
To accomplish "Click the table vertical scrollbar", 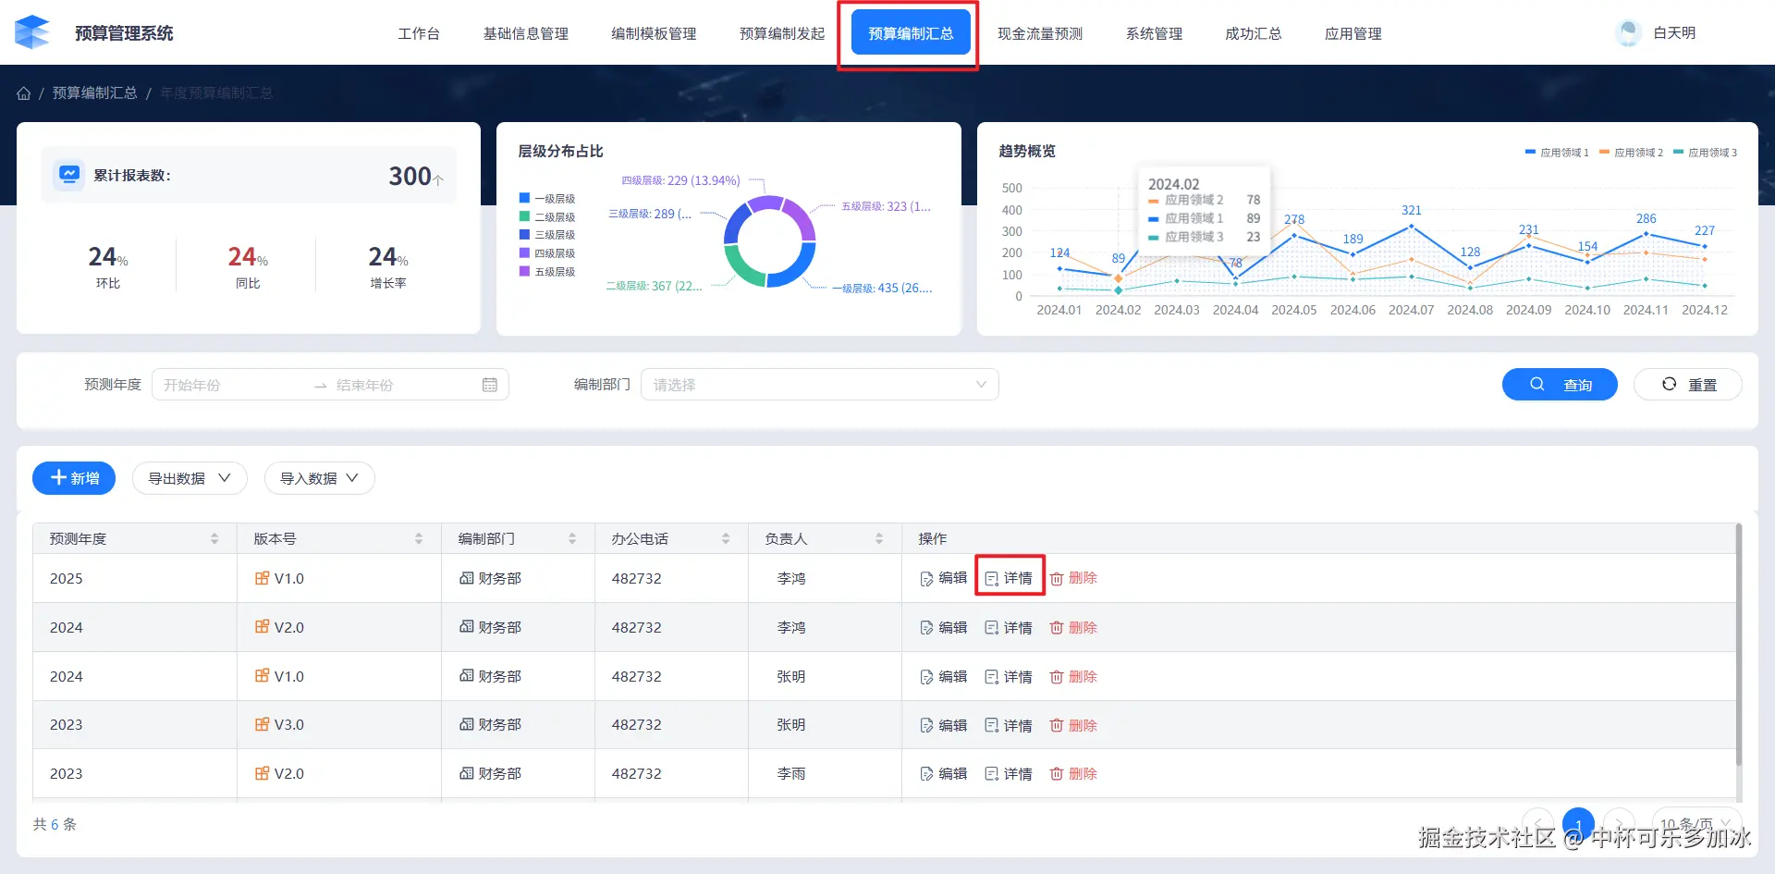I will pos(1738,646).
